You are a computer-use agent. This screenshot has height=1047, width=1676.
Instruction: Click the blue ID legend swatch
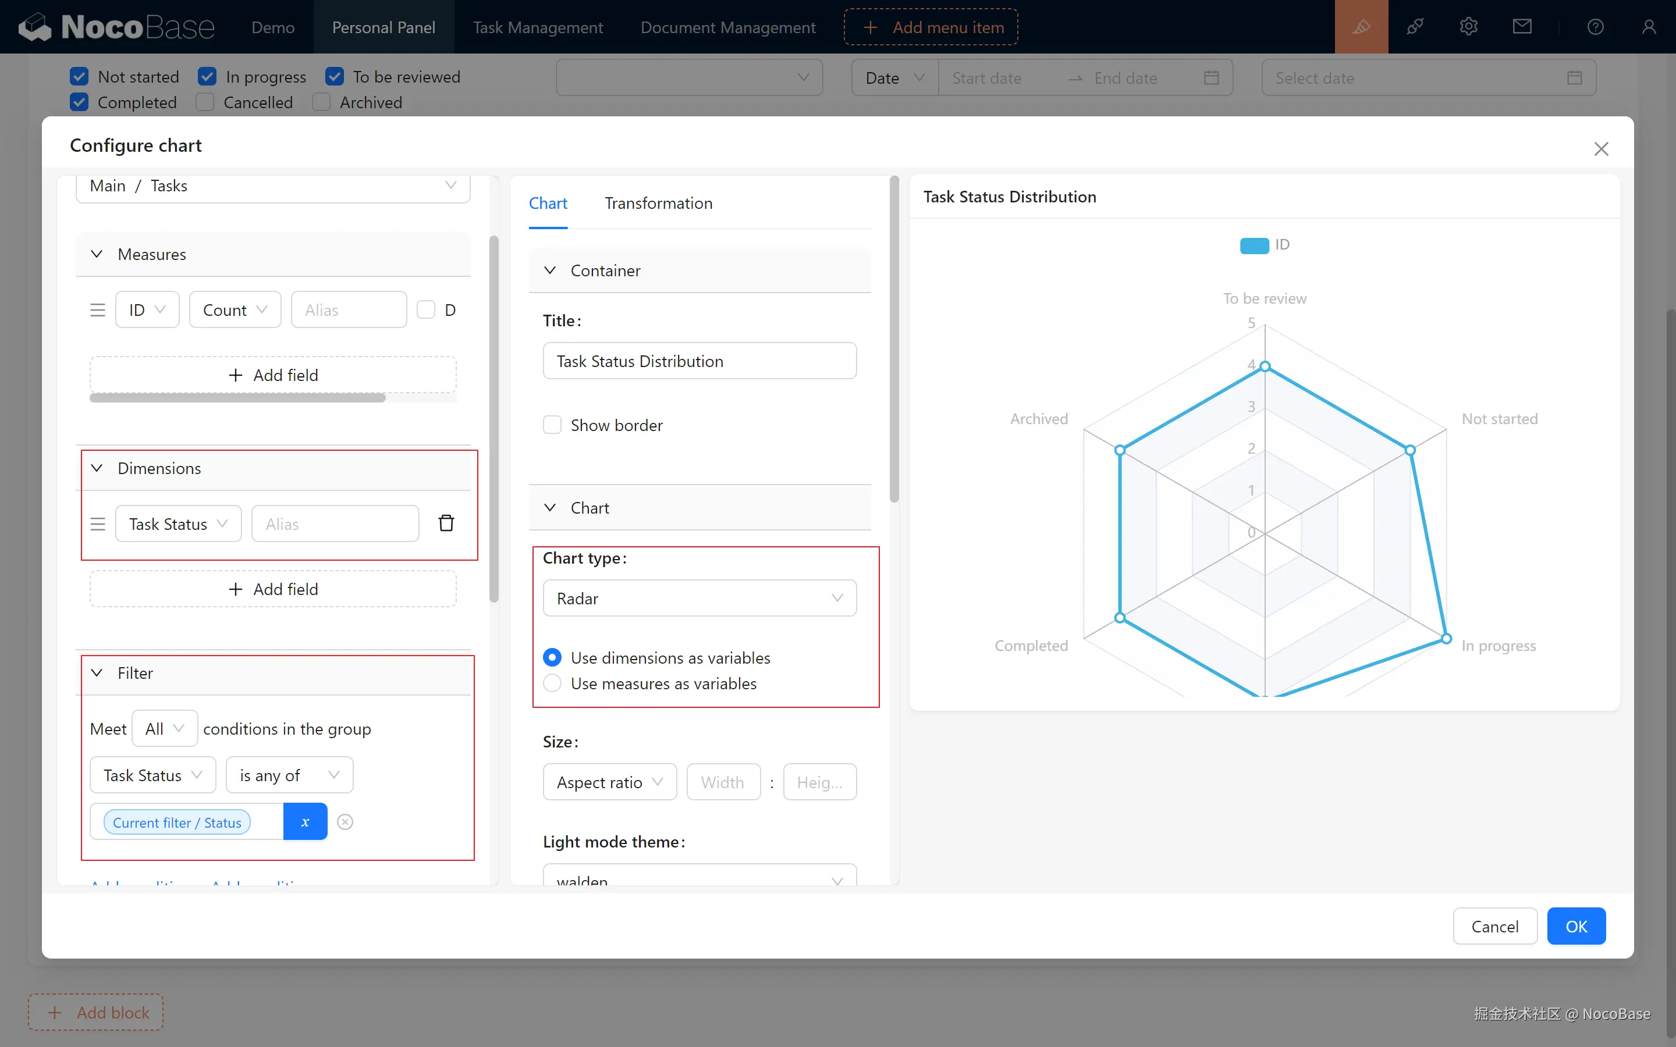(1254, 245)
